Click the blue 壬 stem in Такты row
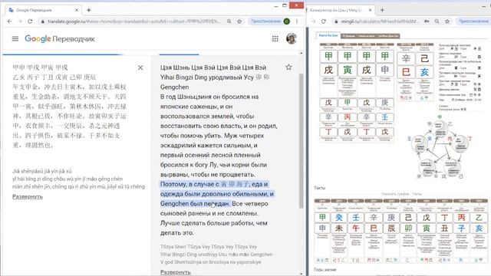491x276 pixels. (x=356, y=217)
